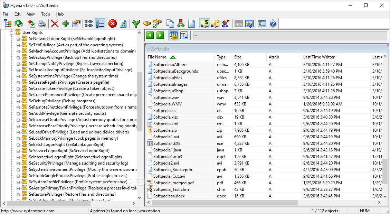This screenshot has width=390, height=214.
Task: Expand the SeLoadDriverPrivilege node
Action: point(18,132)
